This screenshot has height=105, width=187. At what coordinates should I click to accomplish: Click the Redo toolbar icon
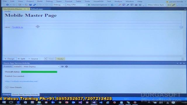47,5
